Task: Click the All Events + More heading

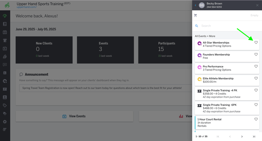Action: tap(205, 36)
